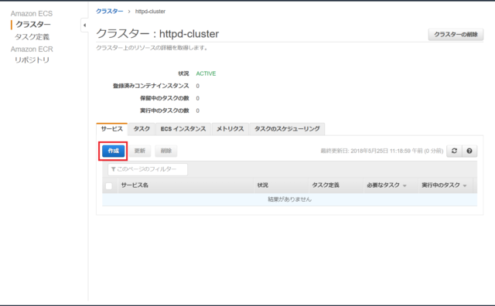Click the 更新 button

pos(139,151)
